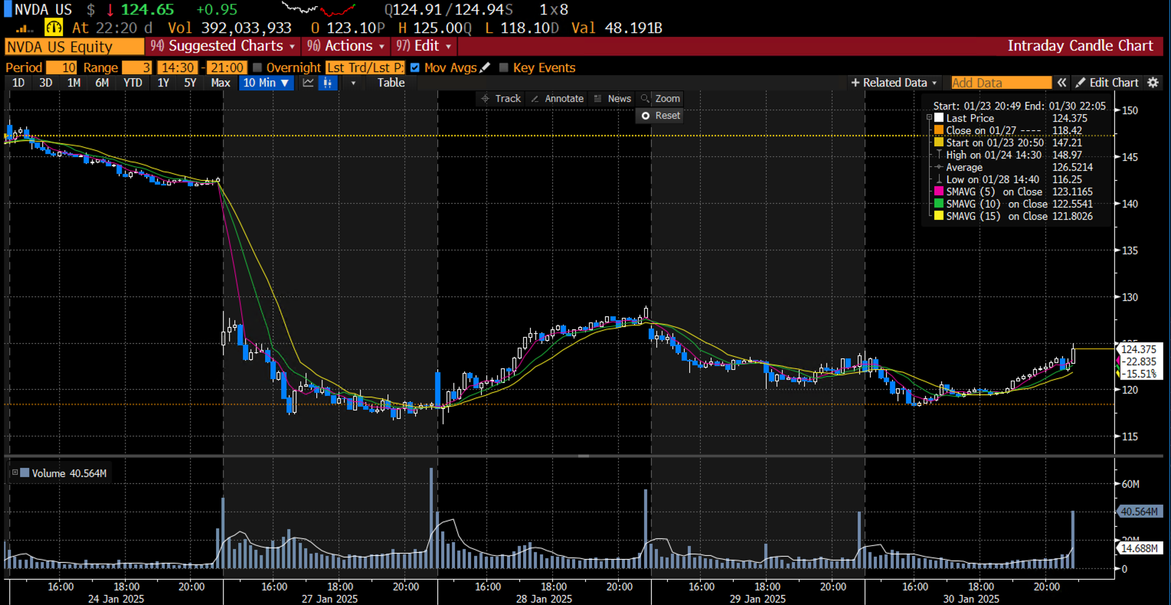Click the orange Close on 01/27 swatch
Image resolution: width=1171 pixels, height=605 pixels.
[x=938, y=130]
